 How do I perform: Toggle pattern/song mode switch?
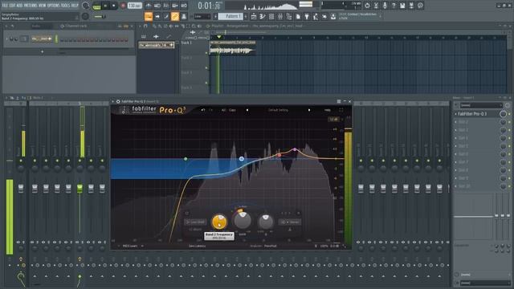click(96, 6)
